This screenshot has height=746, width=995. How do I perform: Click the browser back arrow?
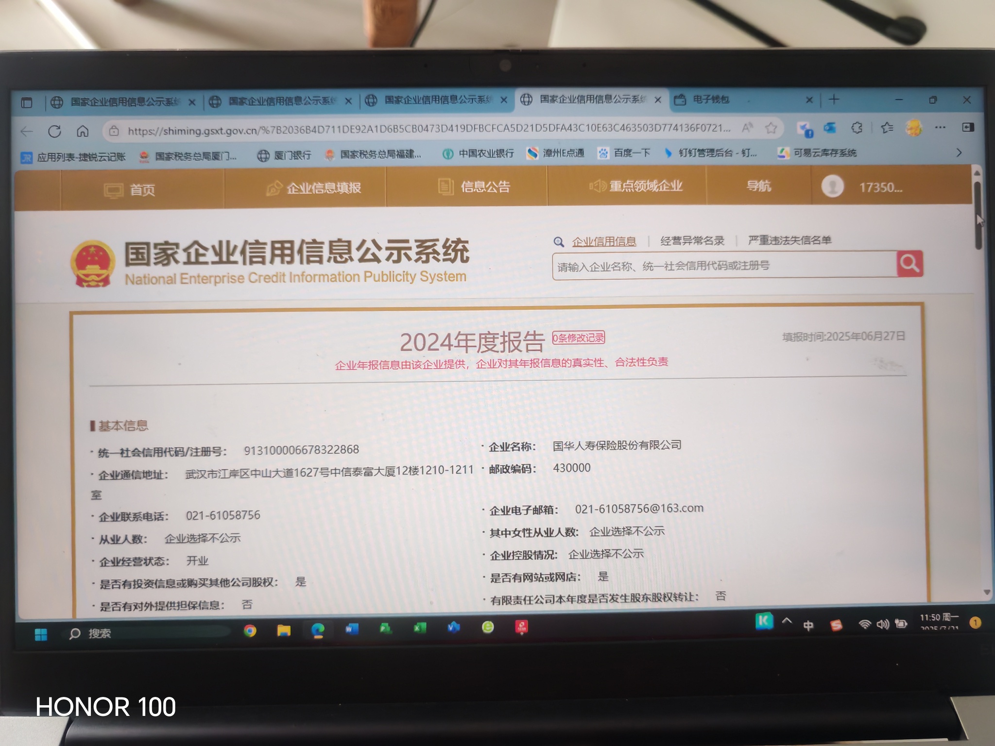point(27,132)
